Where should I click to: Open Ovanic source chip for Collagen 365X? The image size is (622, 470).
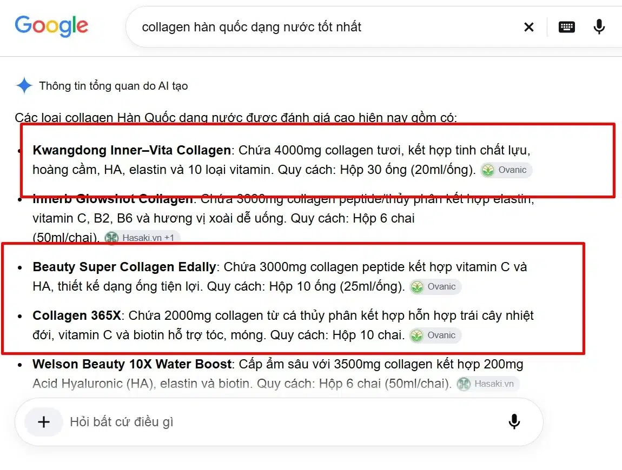435,335
